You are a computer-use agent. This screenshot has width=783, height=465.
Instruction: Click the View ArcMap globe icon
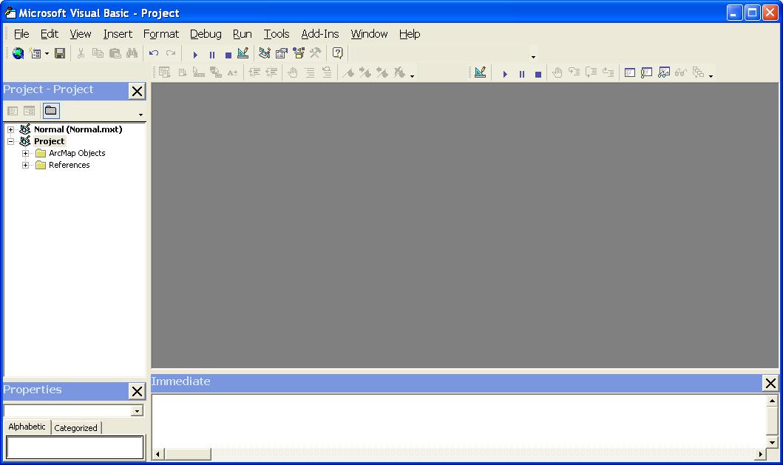[18, 53]
